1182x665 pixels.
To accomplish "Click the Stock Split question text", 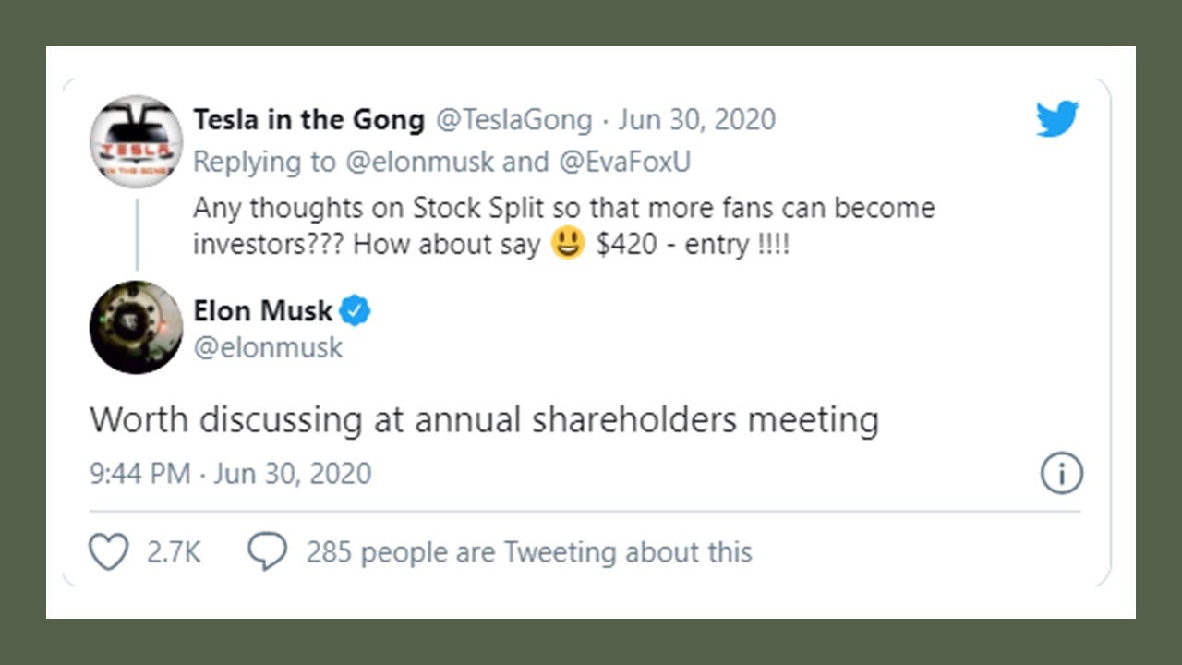I will [x=563, y=226].
